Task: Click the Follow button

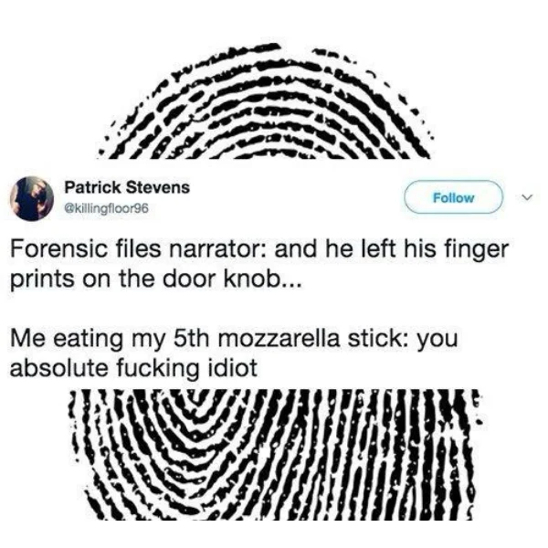Action: [x=454, y=197]
